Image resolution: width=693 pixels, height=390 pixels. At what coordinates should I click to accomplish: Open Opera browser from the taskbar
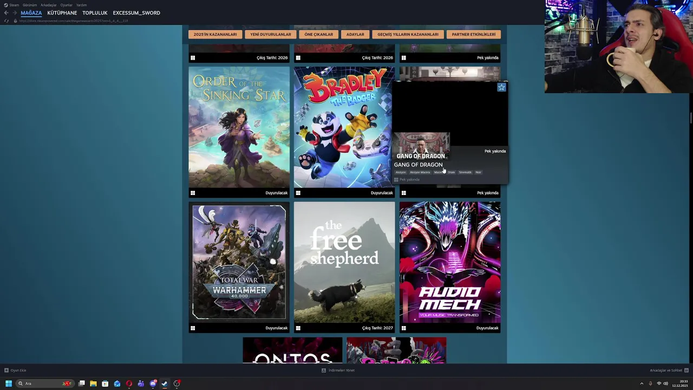click(x=129, y=383)
